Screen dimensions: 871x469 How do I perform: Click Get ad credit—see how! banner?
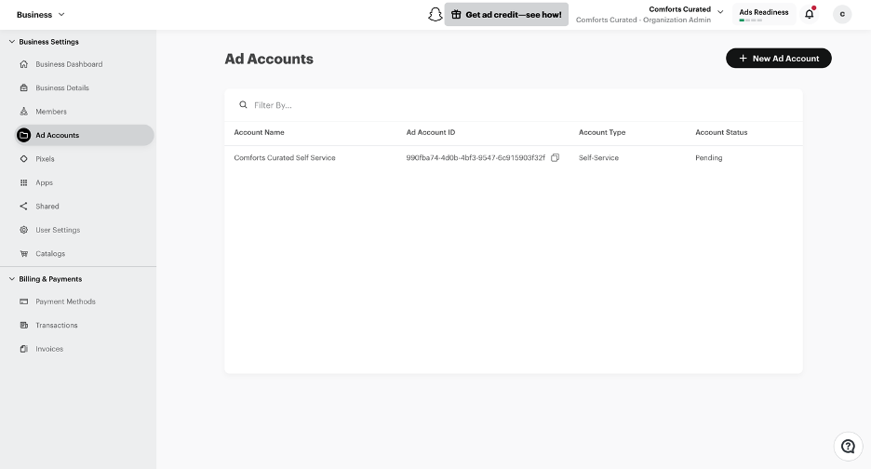pos(506,15)
